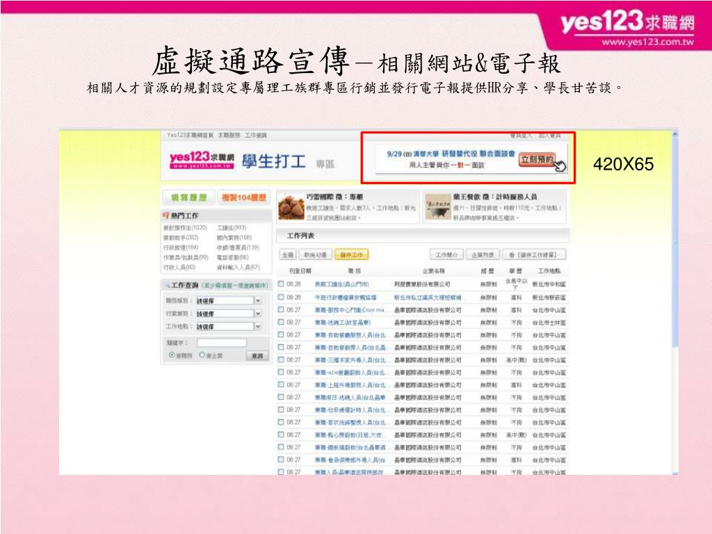Screen dimensions: 712x534
Task: Open hot job 作業員/包裝員(99)
Action: 186,257
